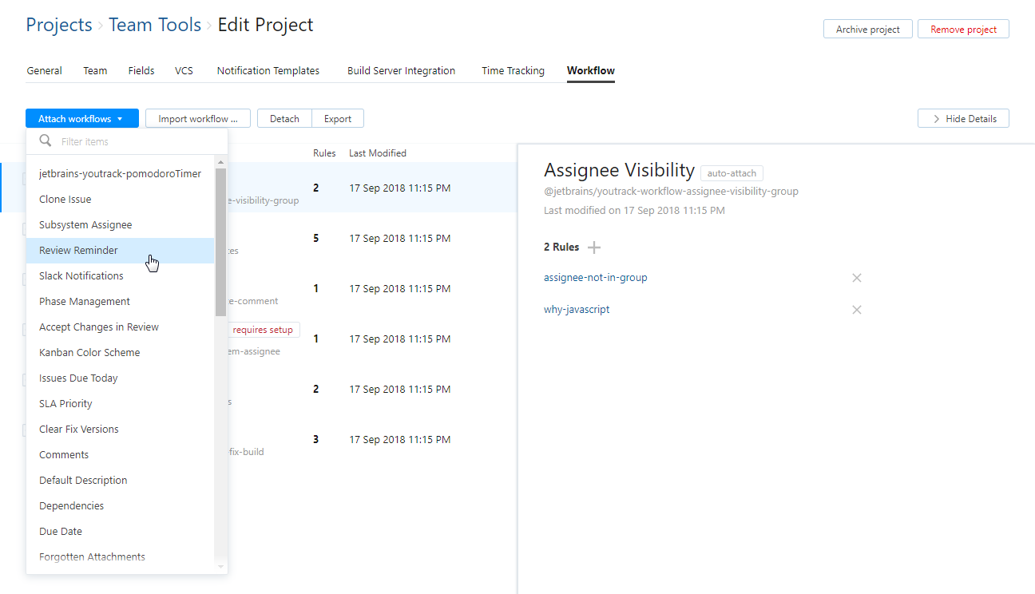The image size is (1035, 594).
Task: Click inside the Filter items input field
Action: (x=128, y=141)
